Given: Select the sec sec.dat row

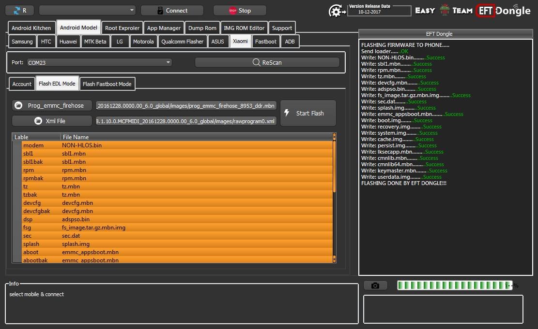Looking at the screenshot, I should point(177,236).
